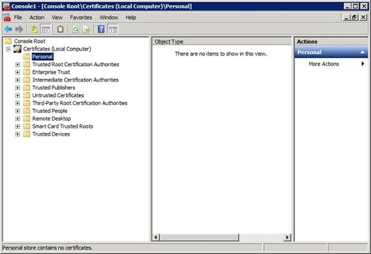The height and width of the screenshot is (254, 371).
Task: Maximize the Console1 main window
Action: pos(355,6)
